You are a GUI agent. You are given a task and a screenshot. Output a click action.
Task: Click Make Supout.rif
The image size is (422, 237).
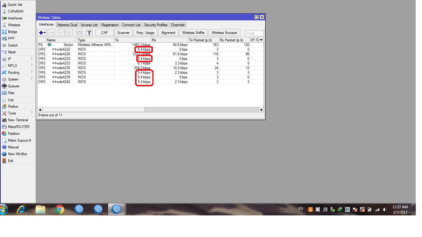point(19,140)
